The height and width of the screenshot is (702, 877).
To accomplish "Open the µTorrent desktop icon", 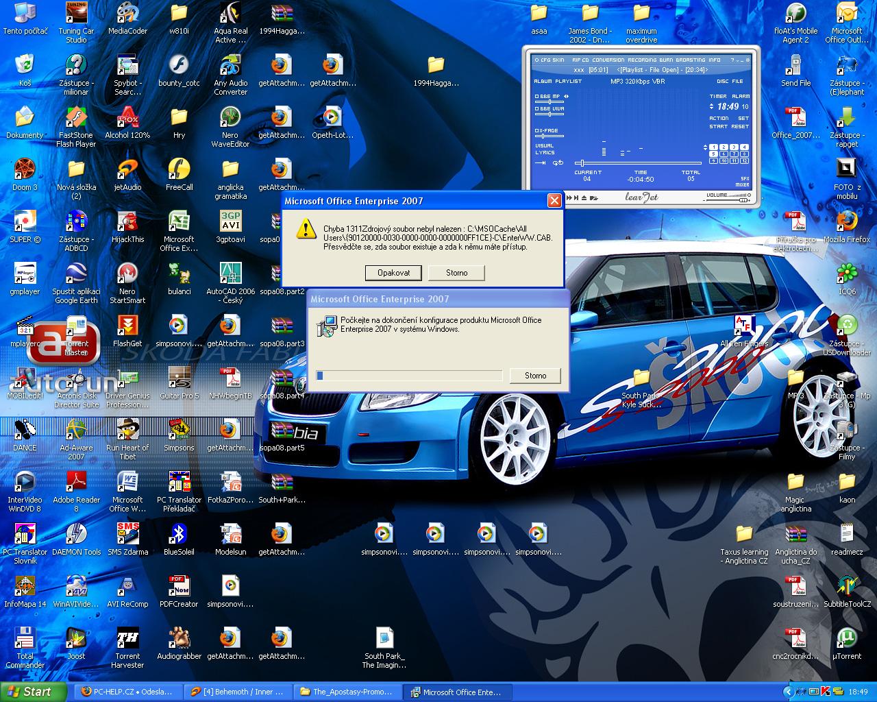I will [847, 638].
